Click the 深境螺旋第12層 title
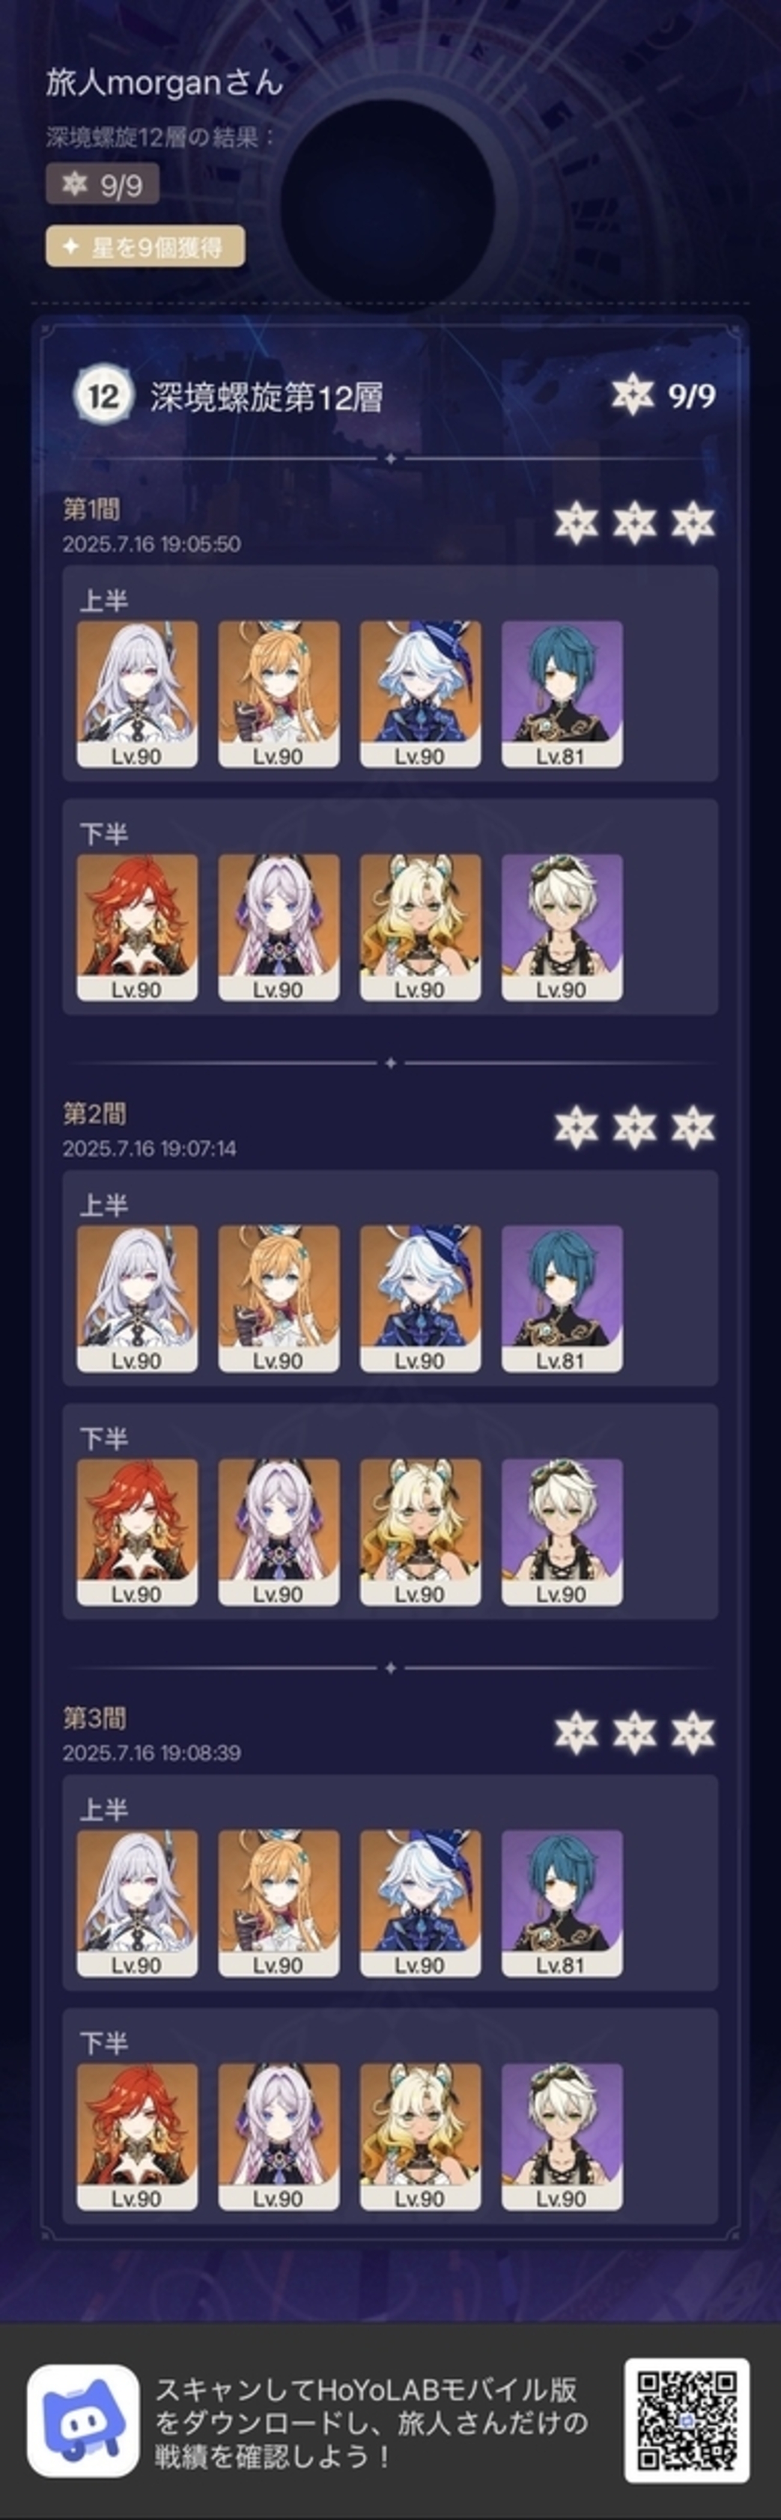Viewport: 781px width, 2520px height. 266,397
